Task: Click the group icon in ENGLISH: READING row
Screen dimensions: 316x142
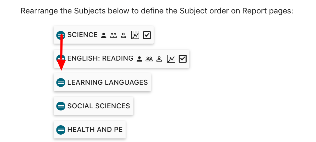Action: tap(149, 59)
